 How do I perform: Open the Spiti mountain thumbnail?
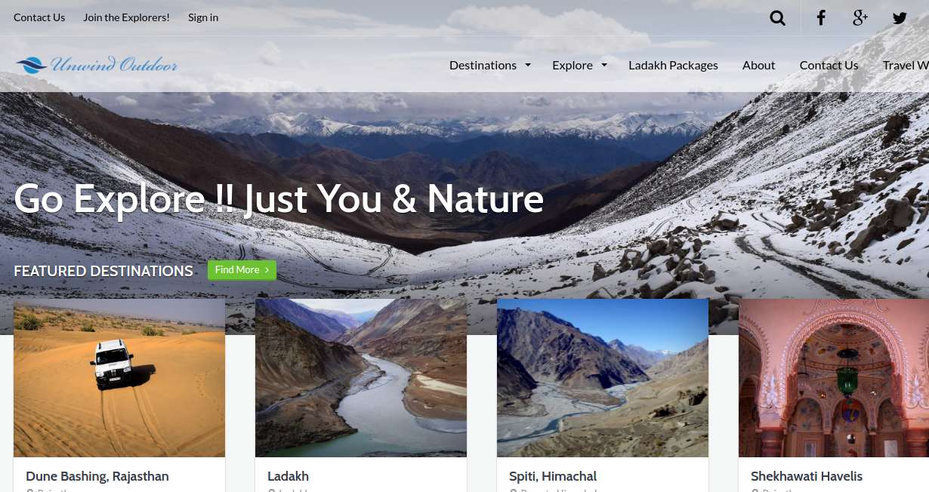[603, 378]
